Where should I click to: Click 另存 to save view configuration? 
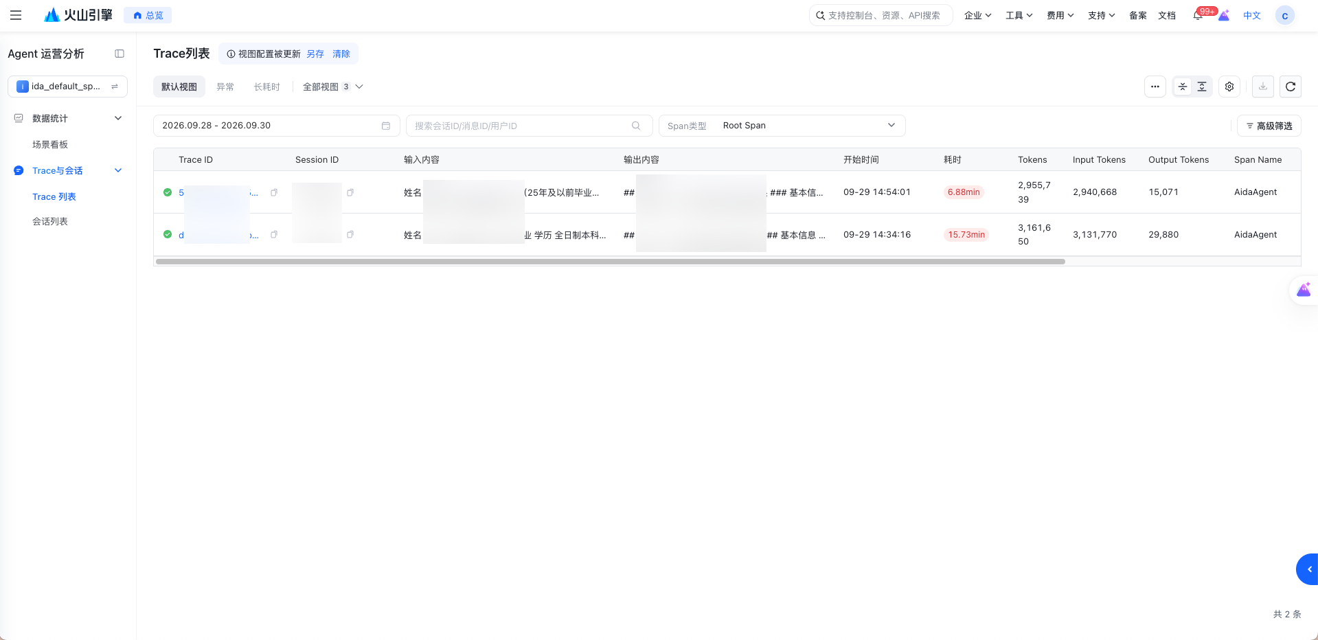tap(315, 54)
